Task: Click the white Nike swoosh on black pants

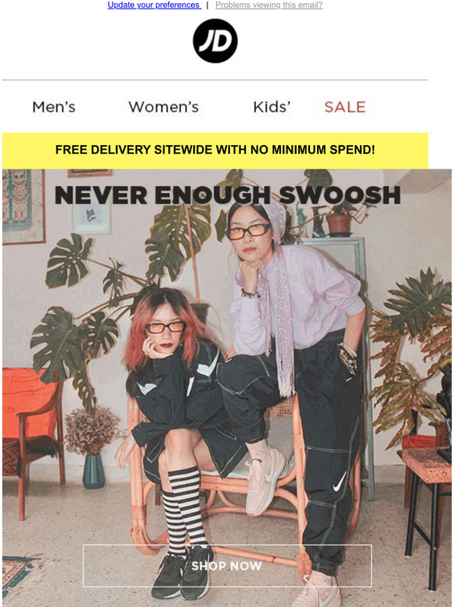Action: (340, 482)
